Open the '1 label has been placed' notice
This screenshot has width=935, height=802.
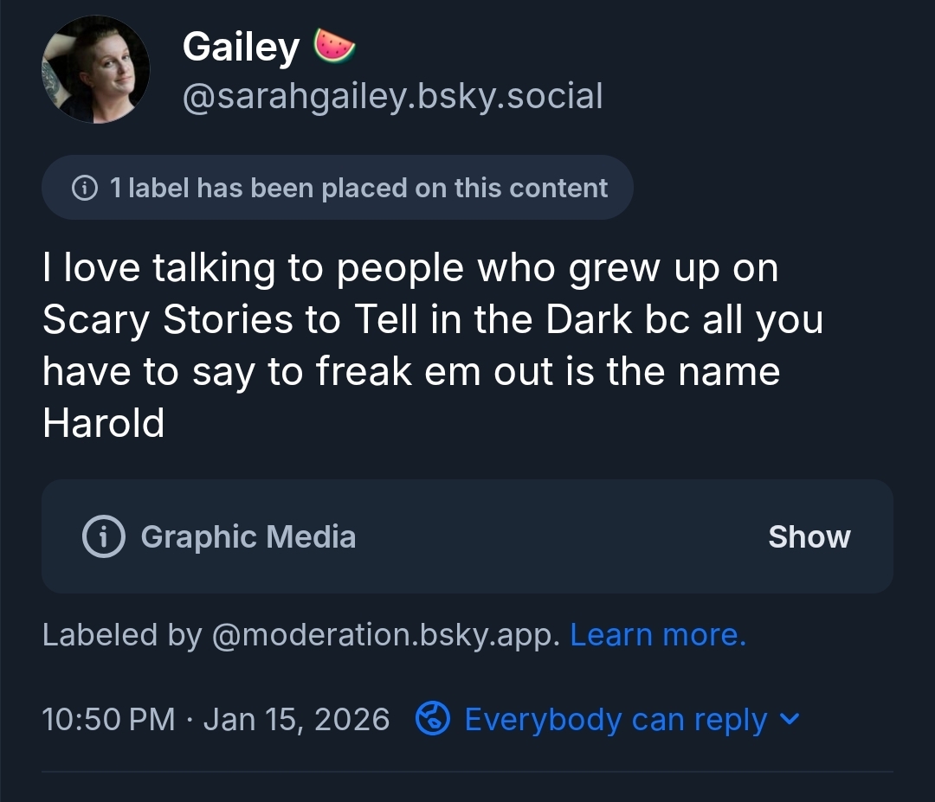coord(358,188)
